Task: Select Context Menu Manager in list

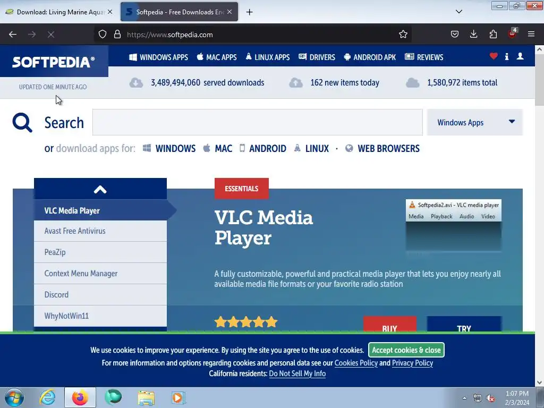Action: click(x=100, y=274)
